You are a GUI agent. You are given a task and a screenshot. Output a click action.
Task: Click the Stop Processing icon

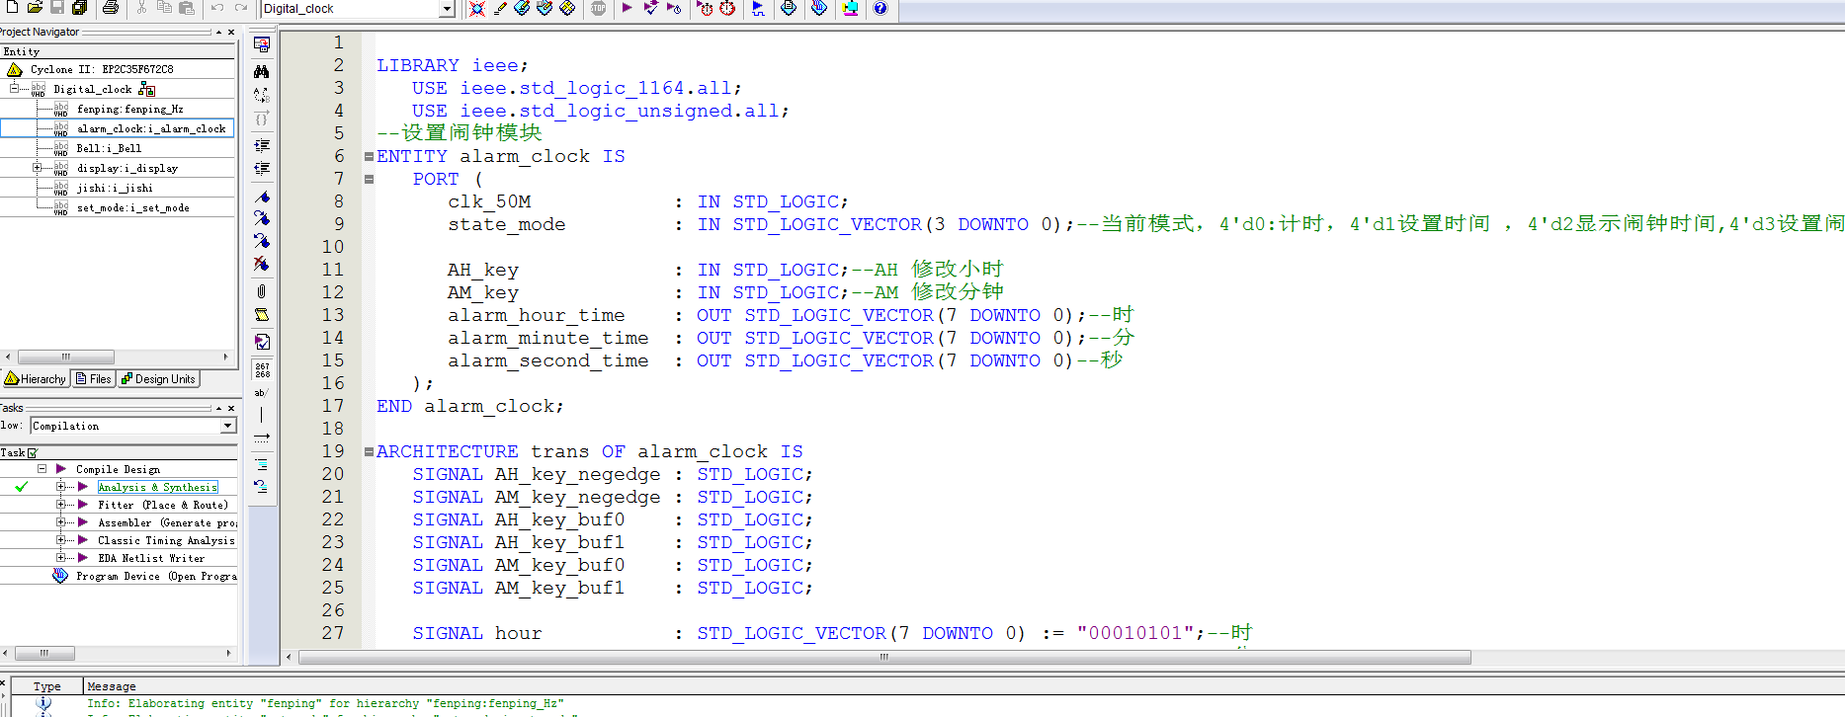tap(598, 8)
